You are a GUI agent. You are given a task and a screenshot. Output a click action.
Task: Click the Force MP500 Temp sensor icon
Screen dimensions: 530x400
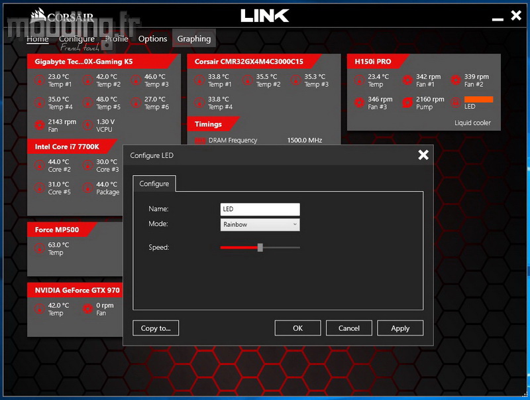[x=40, y=248]
